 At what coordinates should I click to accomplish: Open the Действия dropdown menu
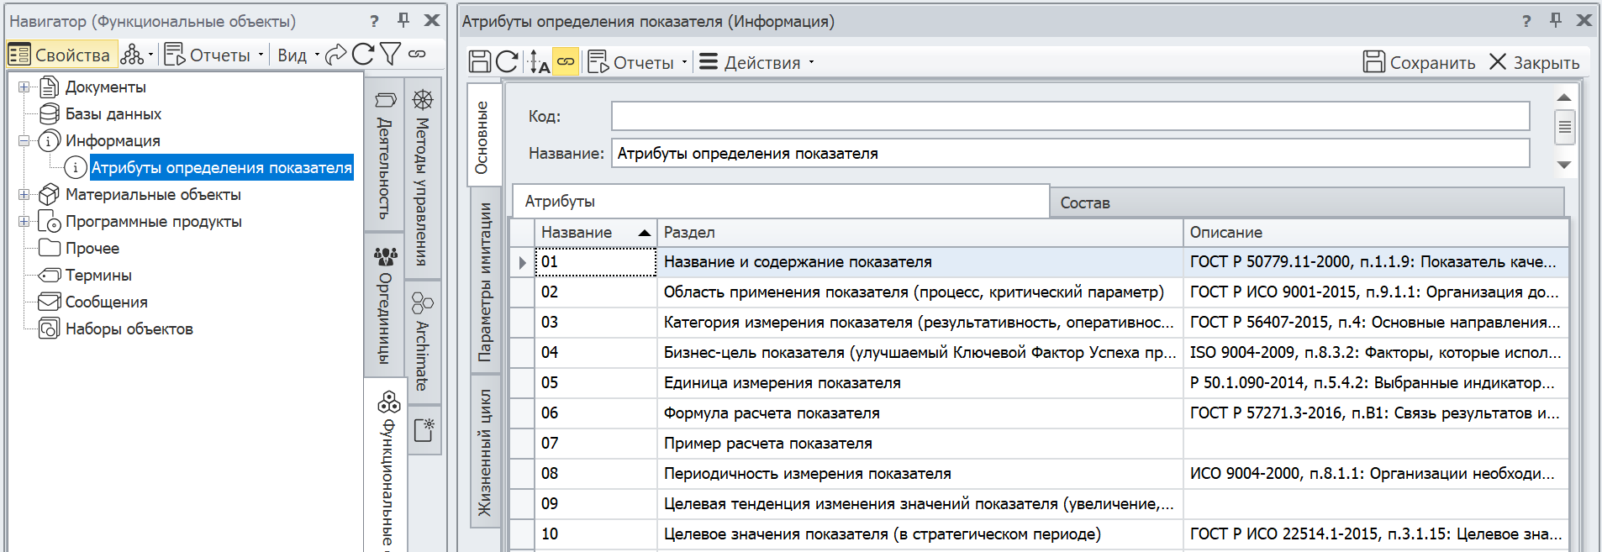(x=756, y=63)
